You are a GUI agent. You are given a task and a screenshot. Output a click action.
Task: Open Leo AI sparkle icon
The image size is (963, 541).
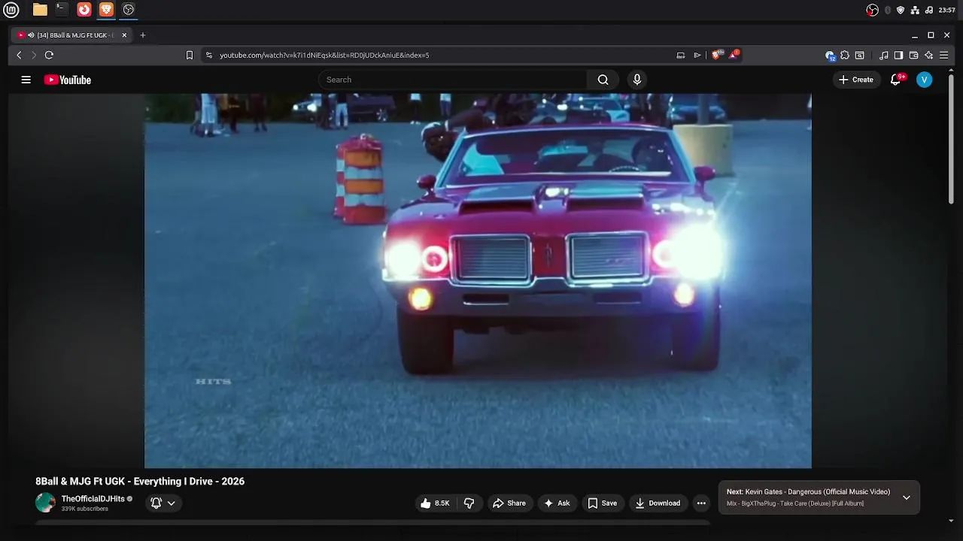click(928, 55)
